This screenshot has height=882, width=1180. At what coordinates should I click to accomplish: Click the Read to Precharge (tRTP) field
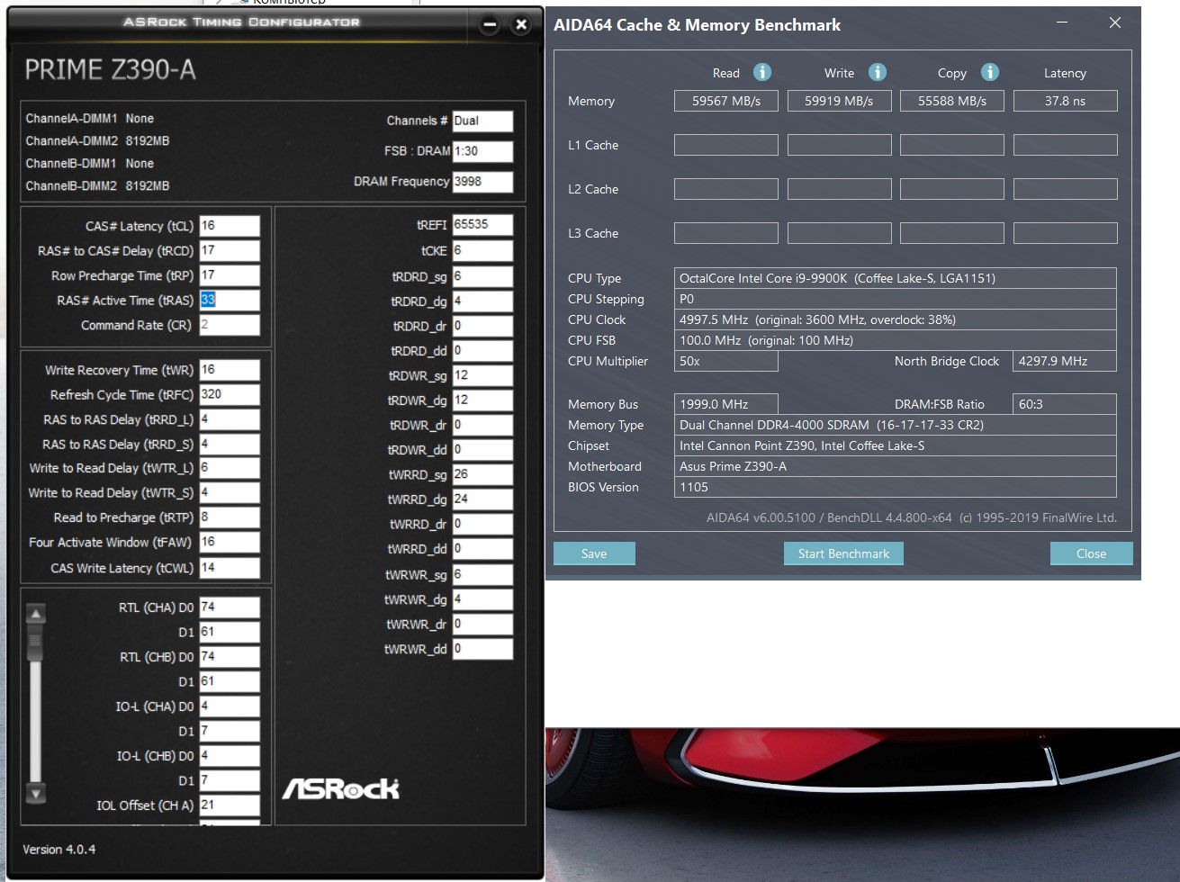click(230, 517)
